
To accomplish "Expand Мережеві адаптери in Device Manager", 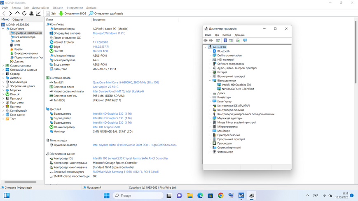I will pyautogui.click(x=210, y=118).
